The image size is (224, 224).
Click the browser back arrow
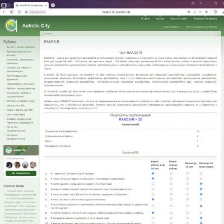(4, 12)
